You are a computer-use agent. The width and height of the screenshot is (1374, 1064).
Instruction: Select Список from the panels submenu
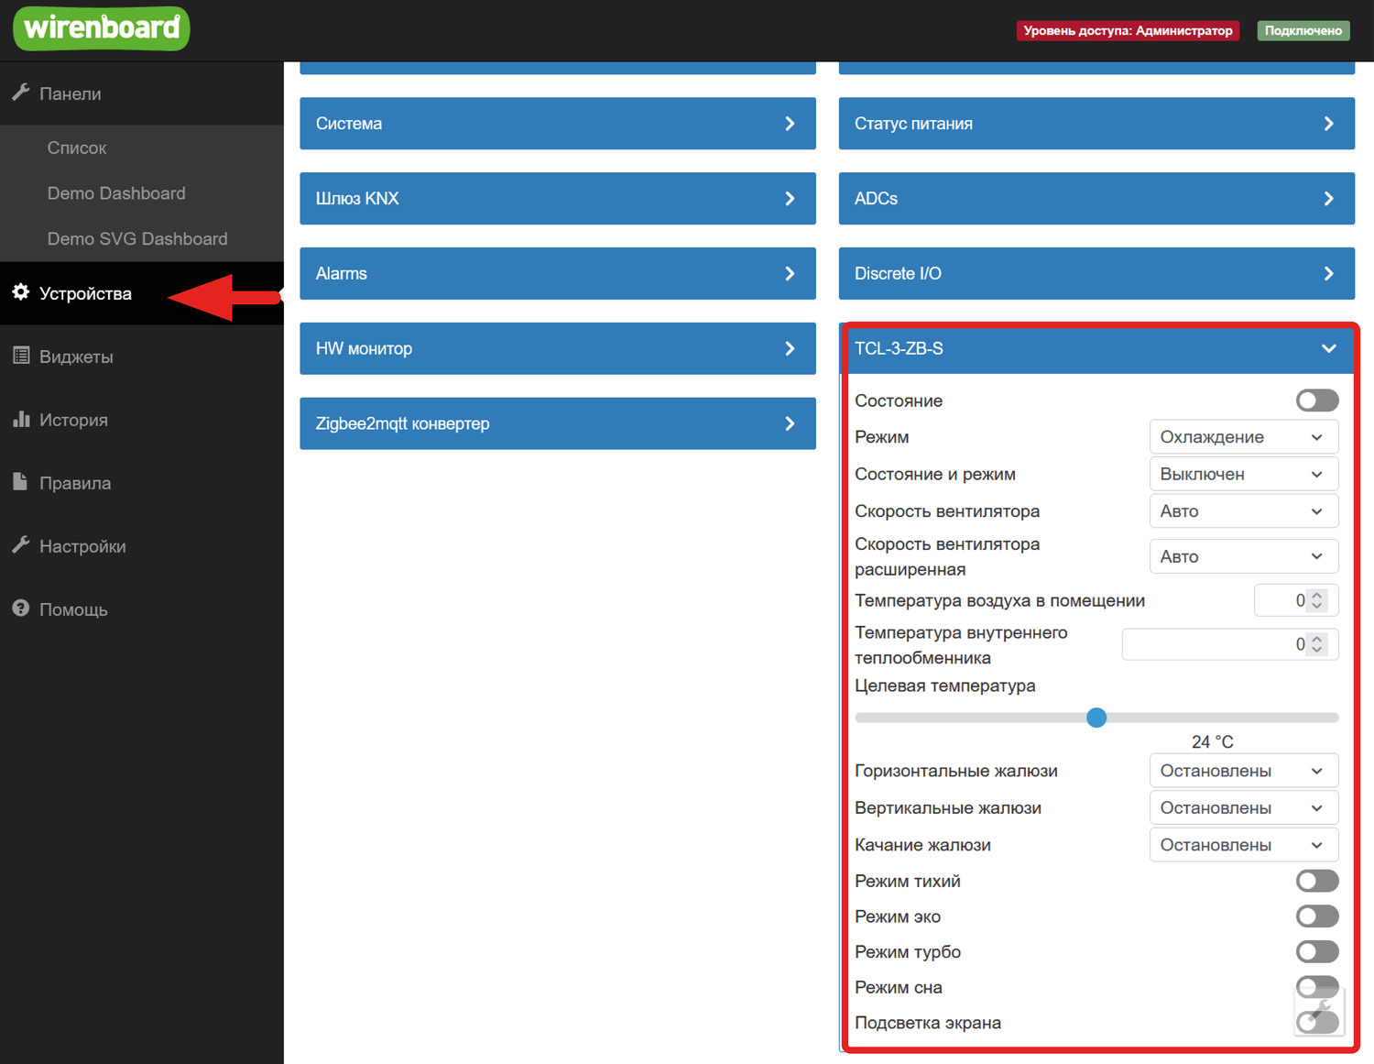point(77,148)
